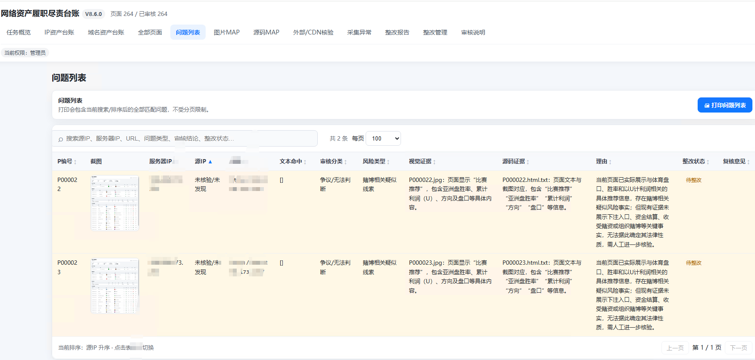Go to the 全部页面 tab
Image resolution: width=755 pixels, height=360 pixels.
150,32
